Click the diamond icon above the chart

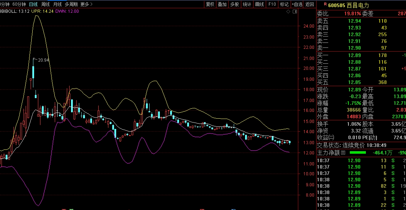point(288,12)
